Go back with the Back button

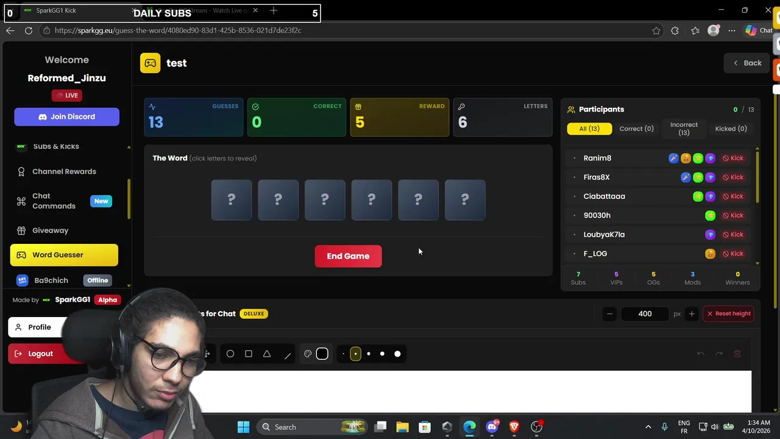tap(747, 63)
